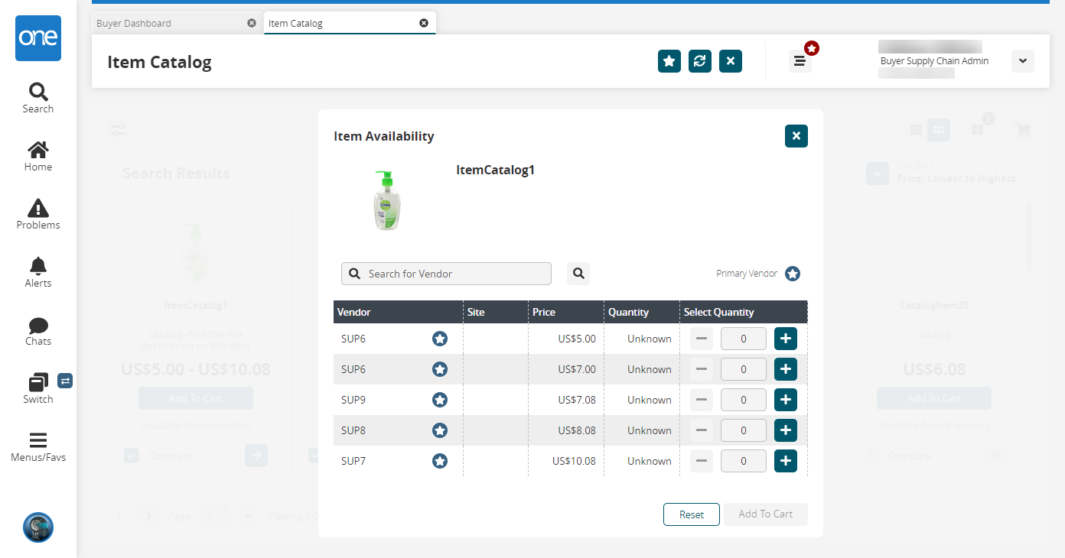Switch to the Buyer Dashboard tab

(134, 23)
